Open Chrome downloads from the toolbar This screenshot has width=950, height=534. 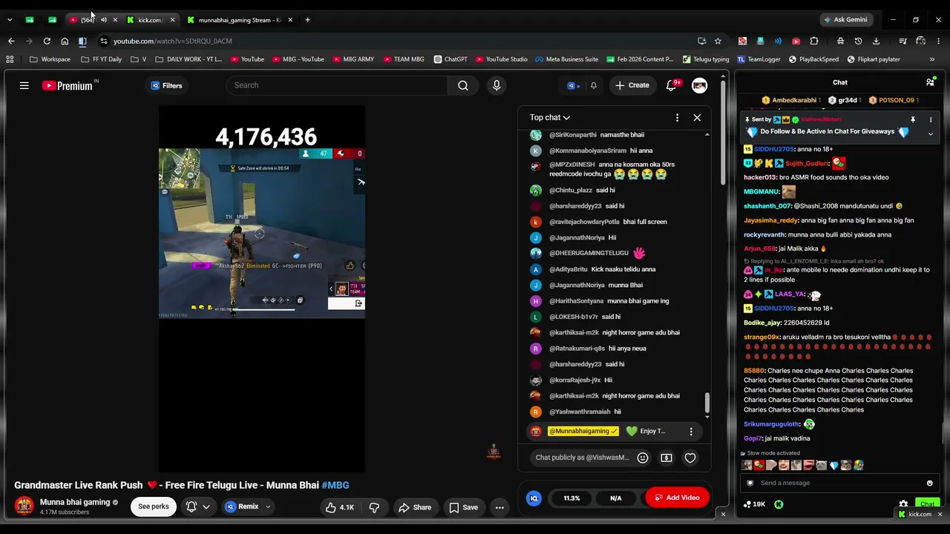point(876,41)
